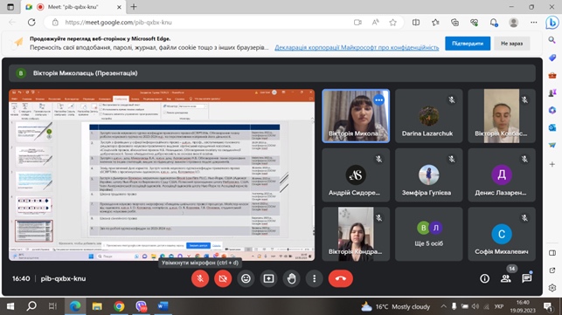Open Microsoft privacy declaration link
The image size is (562, 315).
[x=357, y=47]
